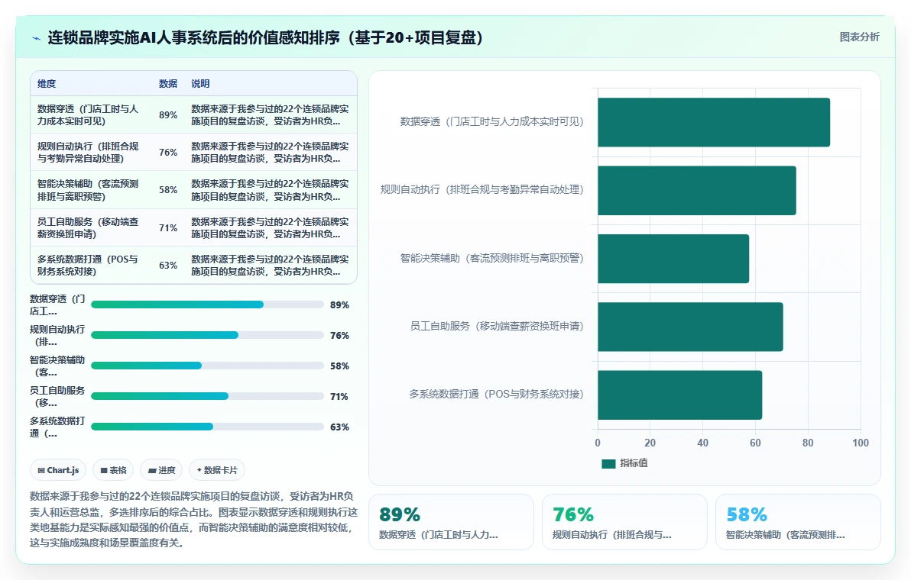Viewport: 911px width, 580px height.
Task: Click the 58% 智能决策辅助 data card
Action: (x=798, y=522)
